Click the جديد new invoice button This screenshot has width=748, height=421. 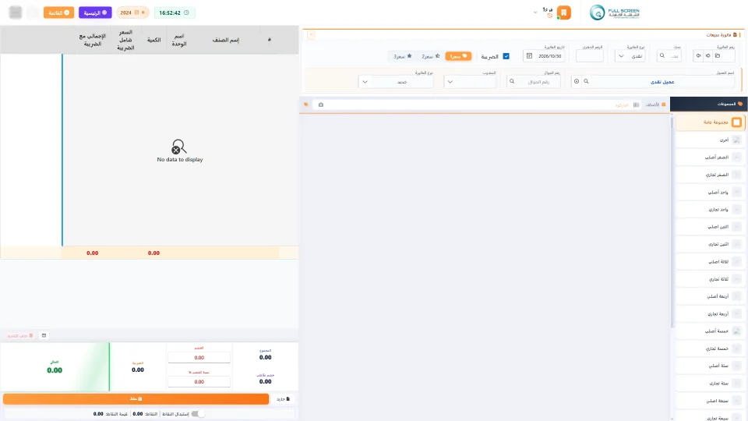pyautogui.click(x=283, y=398)
